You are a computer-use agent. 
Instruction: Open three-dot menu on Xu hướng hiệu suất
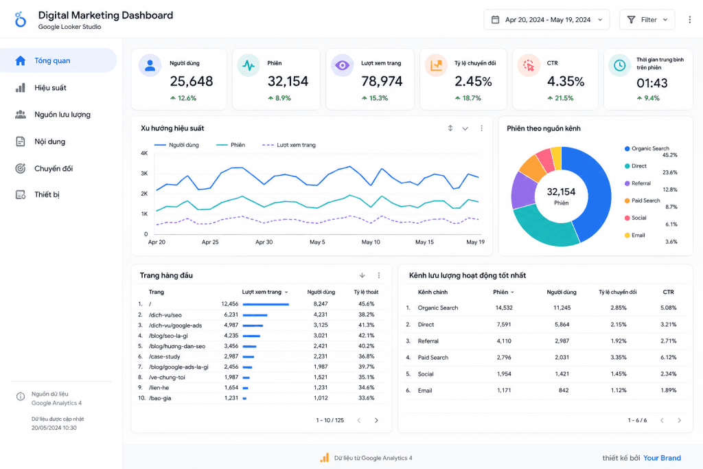pyautogui.click(x=481, y=128)
